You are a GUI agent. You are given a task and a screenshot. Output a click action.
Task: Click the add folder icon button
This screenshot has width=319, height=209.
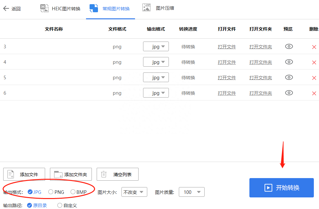click(58, 175)
